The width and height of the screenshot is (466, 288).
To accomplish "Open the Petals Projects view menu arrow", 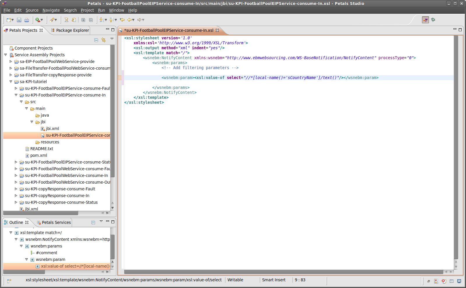I will (x=112, y=39).
